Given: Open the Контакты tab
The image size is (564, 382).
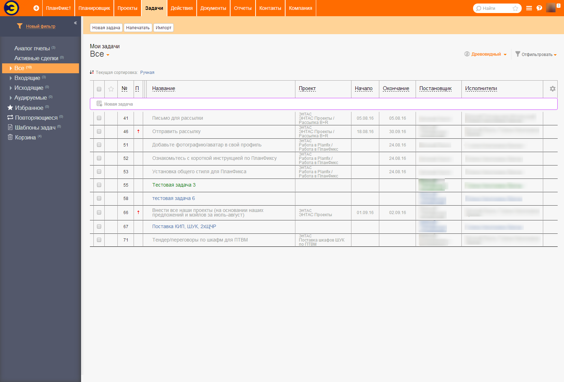Looking at the screenshot, I should tap(270, 8).
